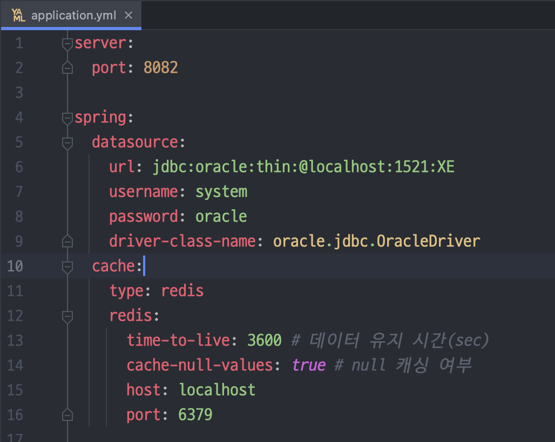Click the cache key on line 10
The height and width of the screenshot is (442, 555).
pos(113,266)
